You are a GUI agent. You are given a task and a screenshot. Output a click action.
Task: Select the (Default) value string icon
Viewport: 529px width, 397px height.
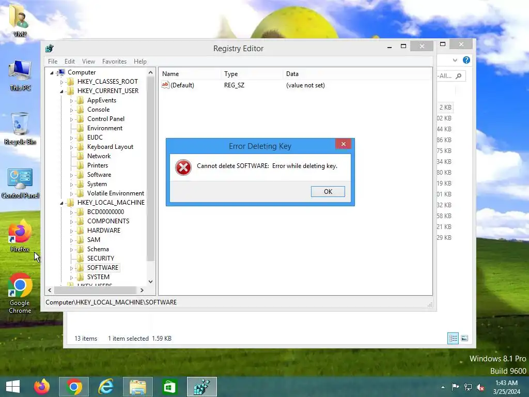click(x=165, y=85)
